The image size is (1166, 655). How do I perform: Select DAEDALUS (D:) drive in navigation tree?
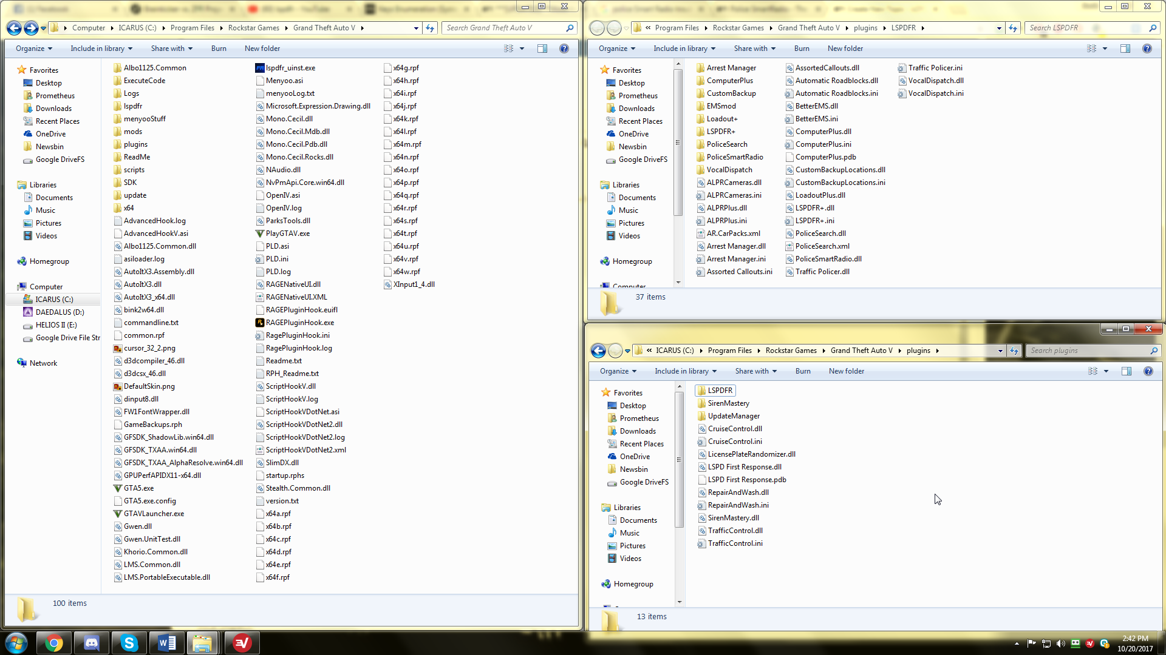[x=60, y=312]
